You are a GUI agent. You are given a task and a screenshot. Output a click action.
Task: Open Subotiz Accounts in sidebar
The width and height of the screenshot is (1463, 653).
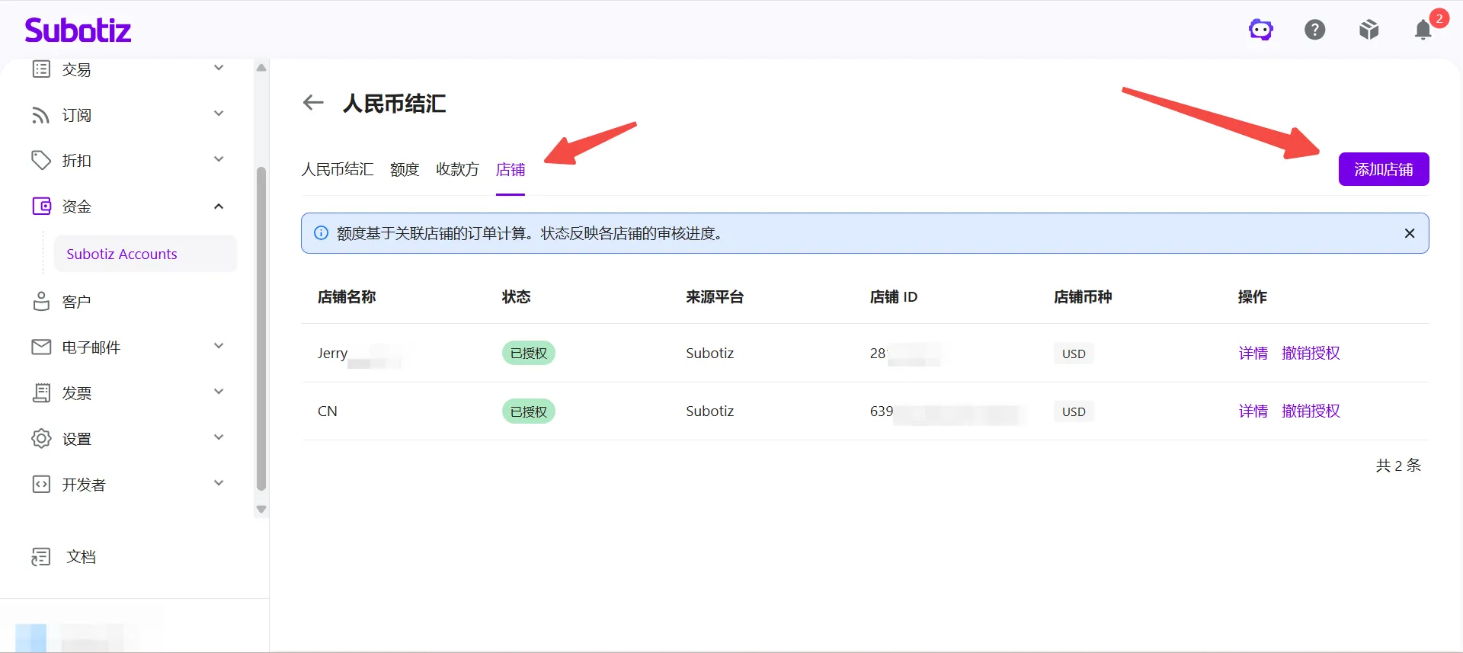146,254
